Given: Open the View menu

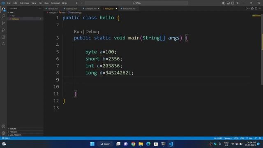Looking at the screenshot, I should pyautogui.click(x=34, y=3).
